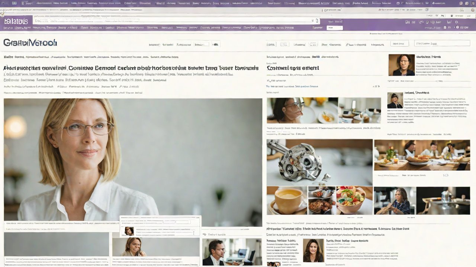Screen dimensions: 476x267
Task: Select the colorful salad bowl thumbnail
Action: pos(354,200)
